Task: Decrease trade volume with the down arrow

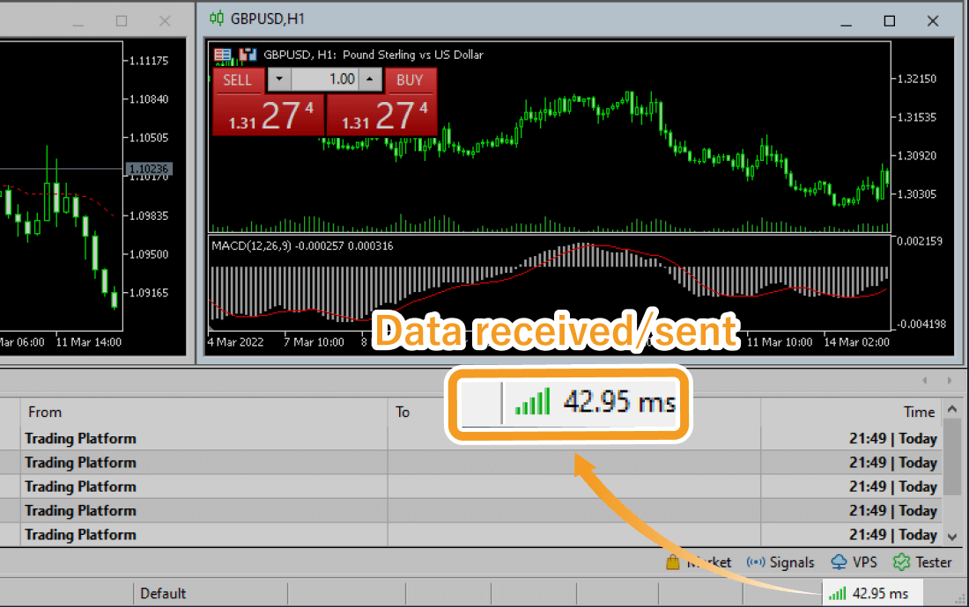Action: point(279,80)
